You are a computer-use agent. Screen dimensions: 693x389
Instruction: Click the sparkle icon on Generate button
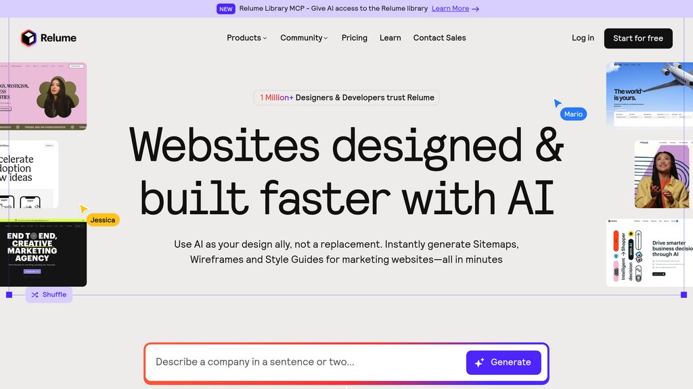coord(480,363)
